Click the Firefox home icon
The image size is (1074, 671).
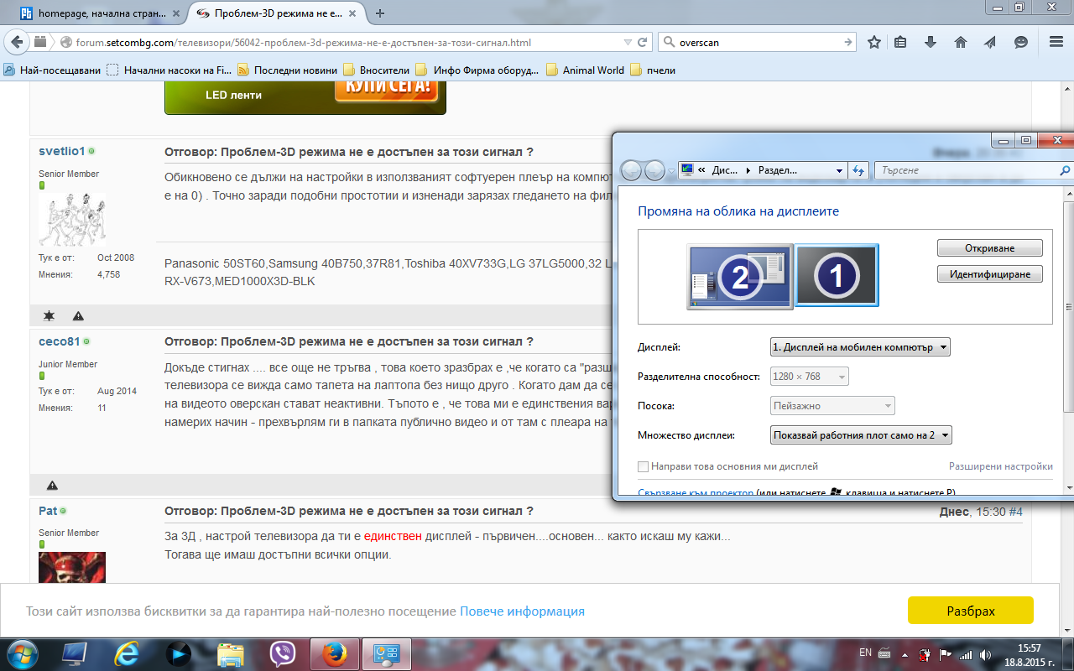tap(961, 43)
